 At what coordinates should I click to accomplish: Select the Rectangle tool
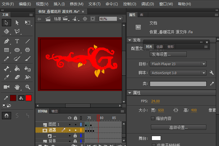click(x=7, y=50)
